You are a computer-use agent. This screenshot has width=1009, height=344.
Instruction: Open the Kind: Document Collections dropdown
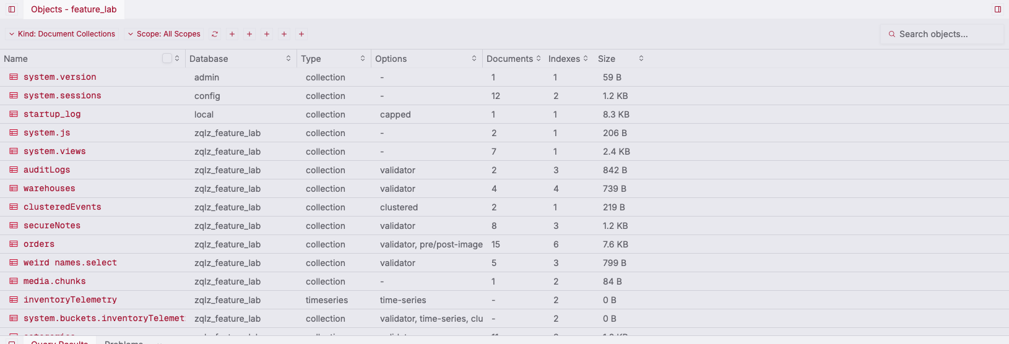[x=62, y=34]
